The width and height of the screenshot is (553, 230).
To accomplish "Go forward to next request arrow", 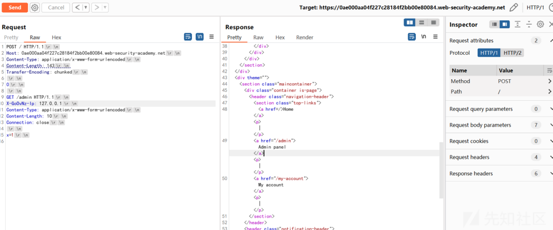I will tap(97, 7).
